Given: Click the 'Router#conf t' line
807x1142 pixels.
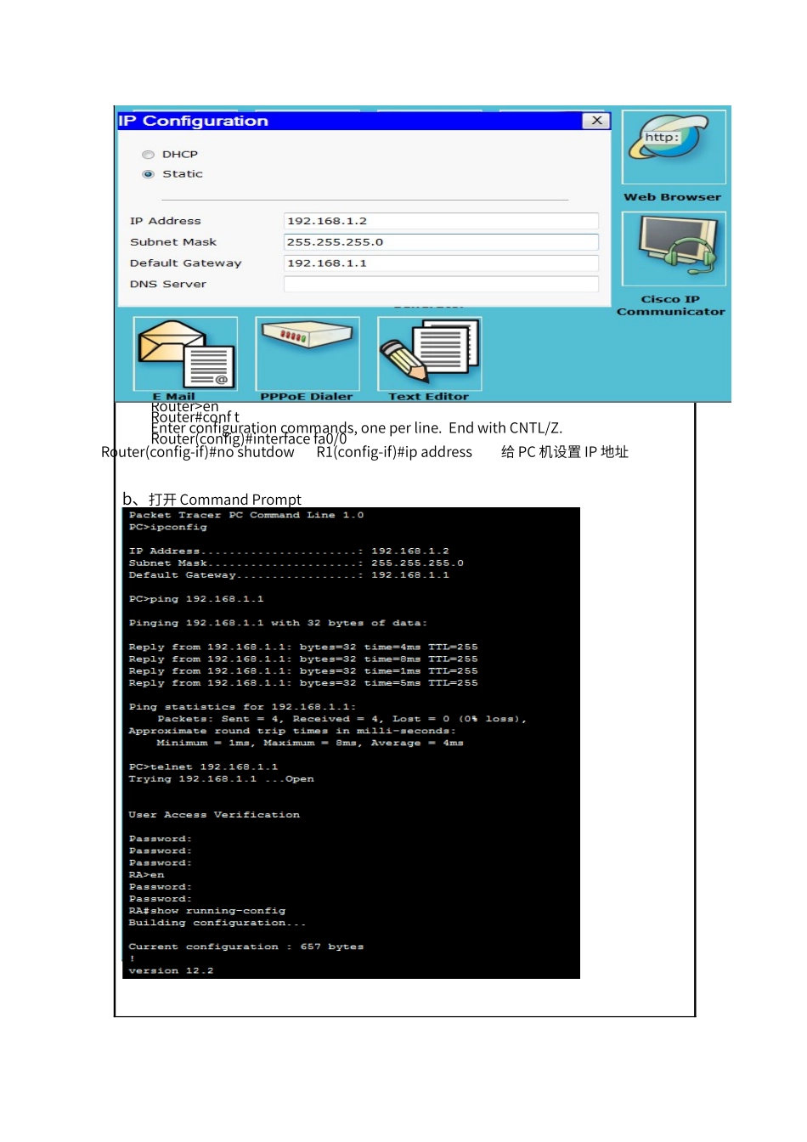Looking at the screenshot, I should point(195,417).
